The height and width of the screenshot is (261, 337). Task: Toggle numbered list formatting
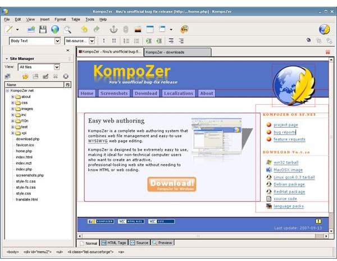coord(126,41)
